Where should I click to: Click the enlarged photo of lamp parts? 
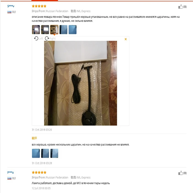pos(81,83)
